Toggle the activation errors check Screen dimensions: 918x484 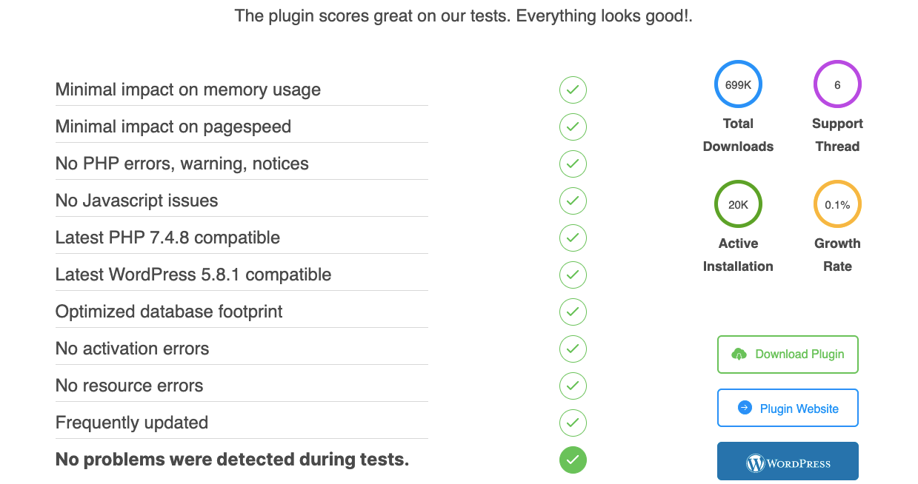click(573, 349)
